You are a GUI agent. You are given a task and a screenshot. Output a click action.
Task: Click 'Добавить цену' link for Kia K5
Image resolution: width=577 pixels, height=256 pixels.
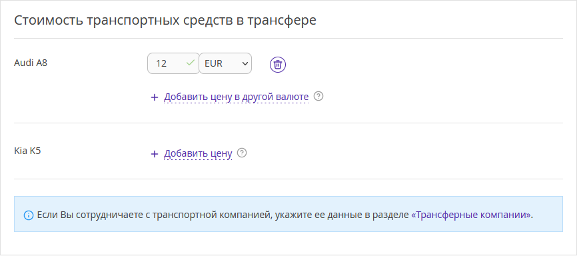[x=198, y=153]
